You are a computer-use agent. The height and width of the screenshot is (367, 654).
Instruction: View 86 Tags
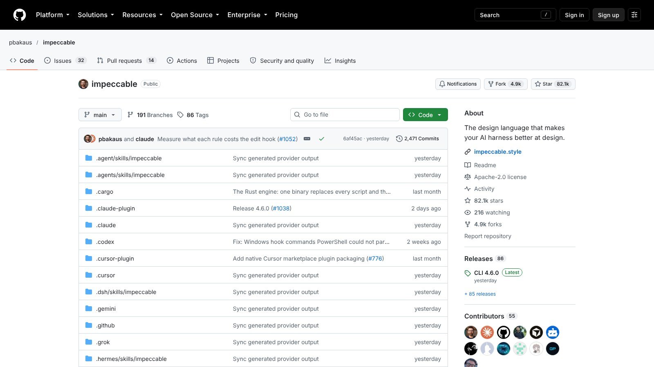click(193, 115)
